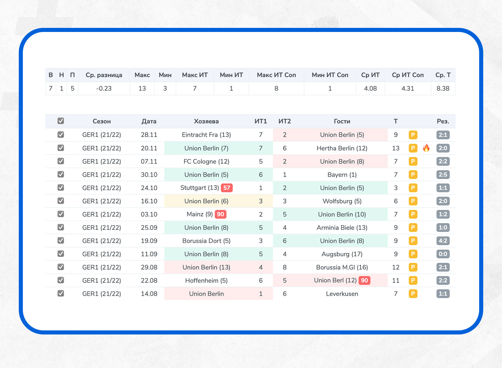
Task: Open the Arminia Biele (13) team link
Action: pyautogui.click(x=342, y=228)
